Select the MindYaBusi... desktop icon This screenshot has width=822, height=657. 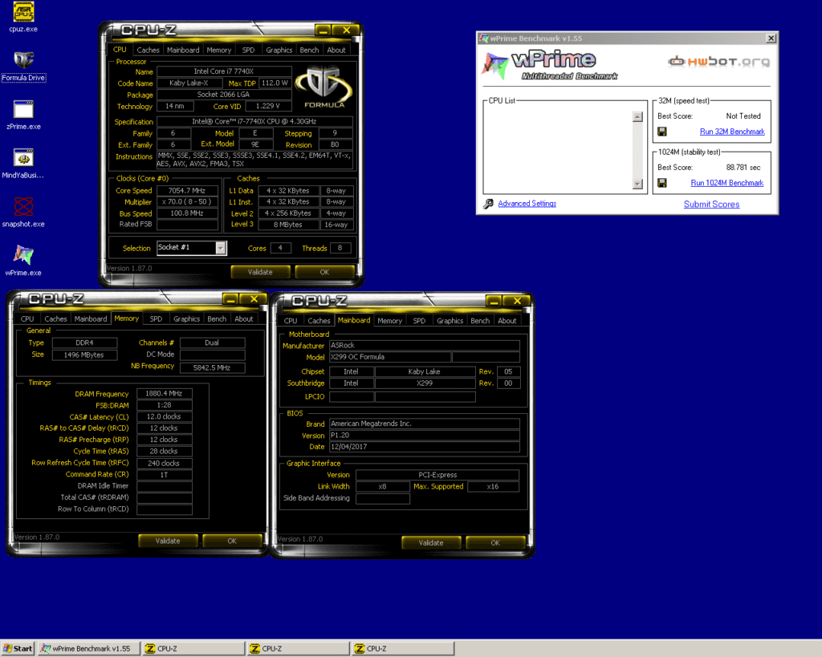pos(23,164)
